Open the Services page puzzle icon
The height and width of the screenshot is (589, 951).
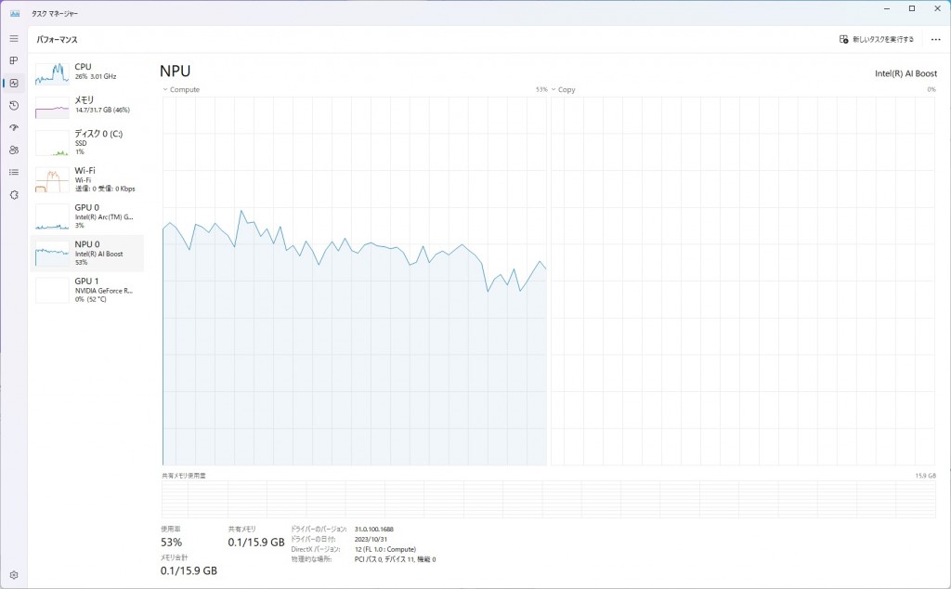coord(14,194)
